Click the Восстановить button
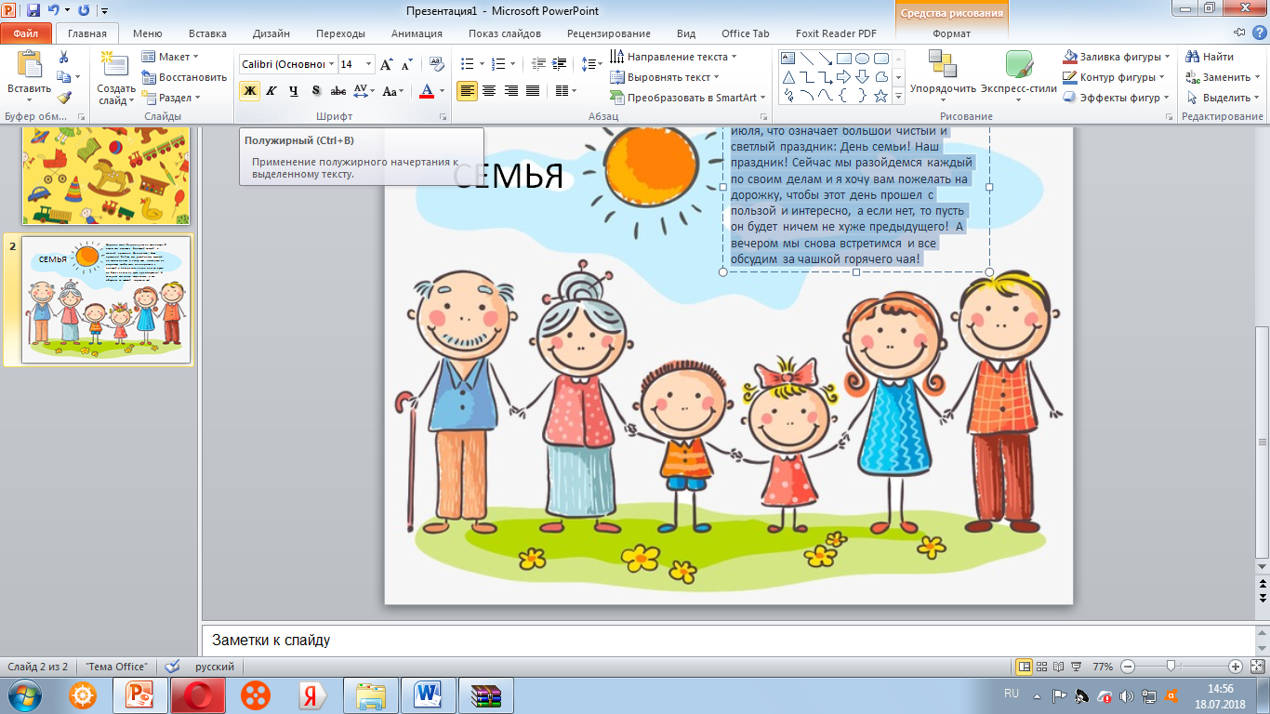The image size is (1270, 714). pos(184,77)
